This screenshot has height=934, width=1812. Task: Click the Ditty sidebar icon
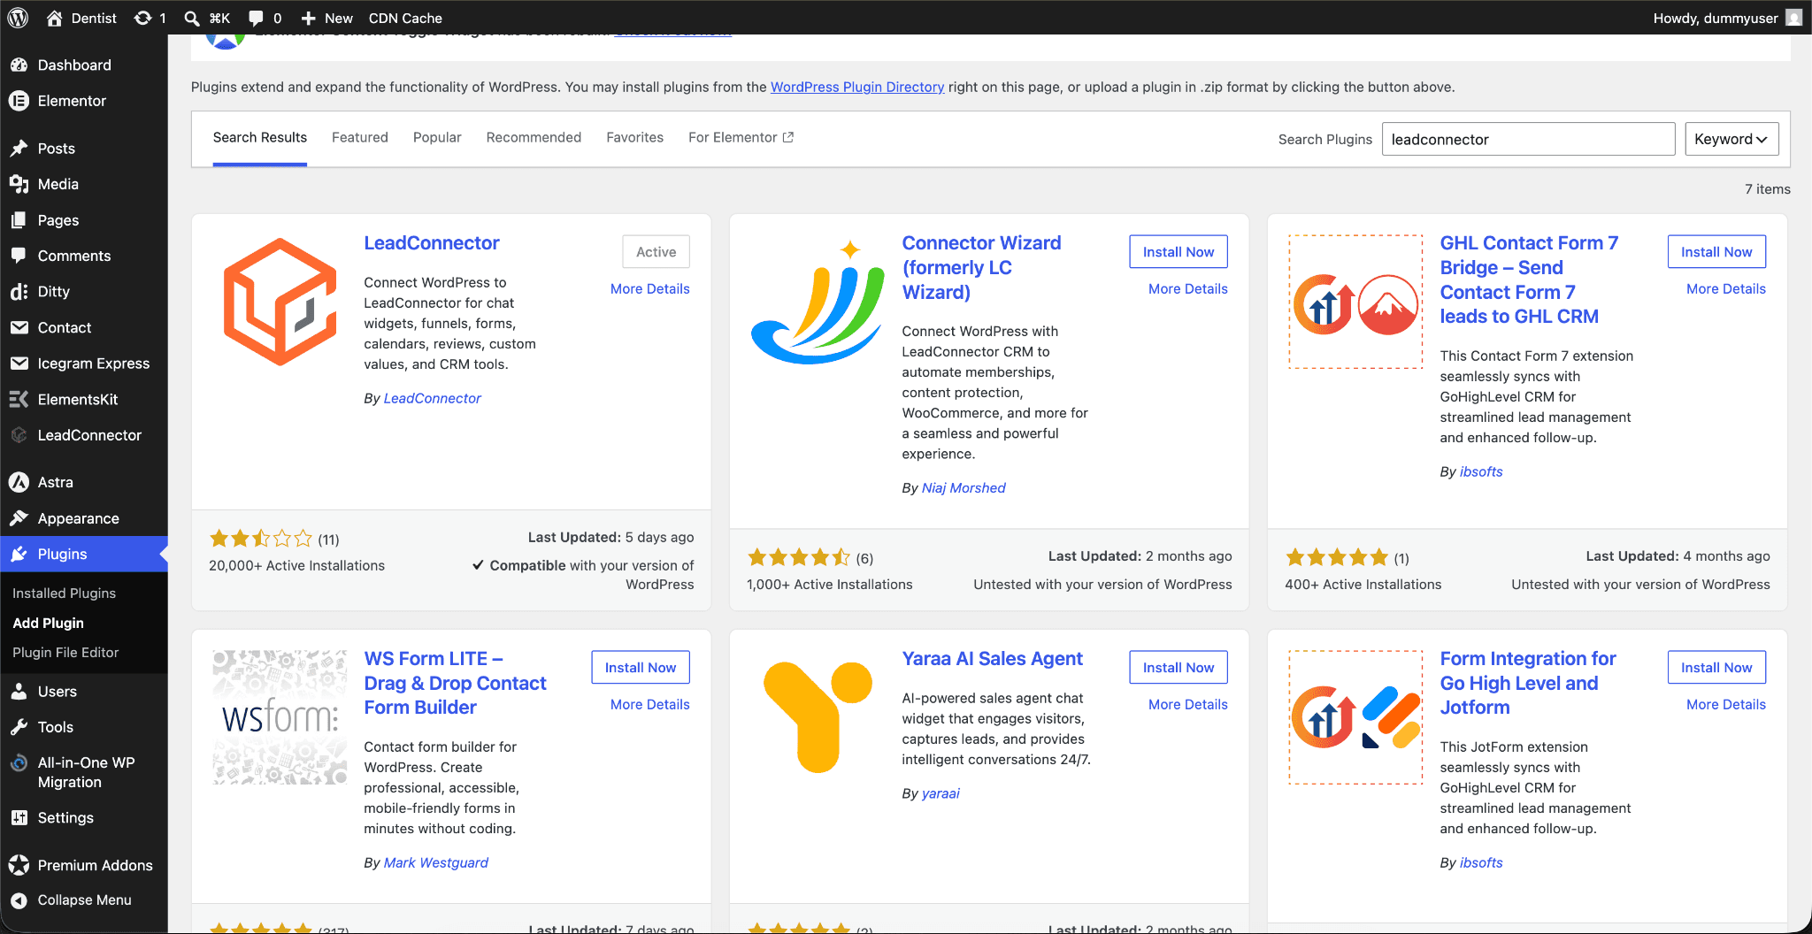(x=19, y=291)
